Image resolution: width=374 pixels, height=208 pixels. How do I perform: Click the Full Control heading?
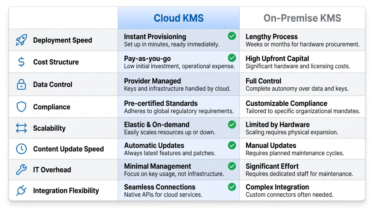point(263,81)
